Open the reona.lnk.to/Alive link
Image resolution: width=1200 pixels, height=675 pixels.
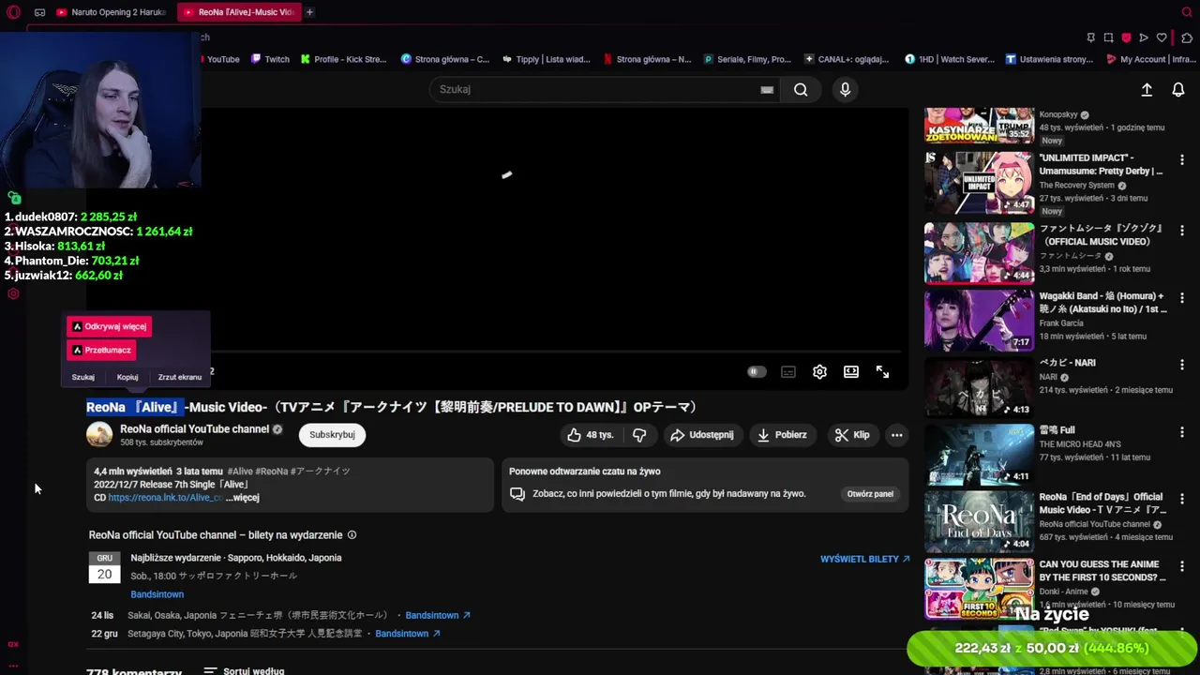[165, 498]
